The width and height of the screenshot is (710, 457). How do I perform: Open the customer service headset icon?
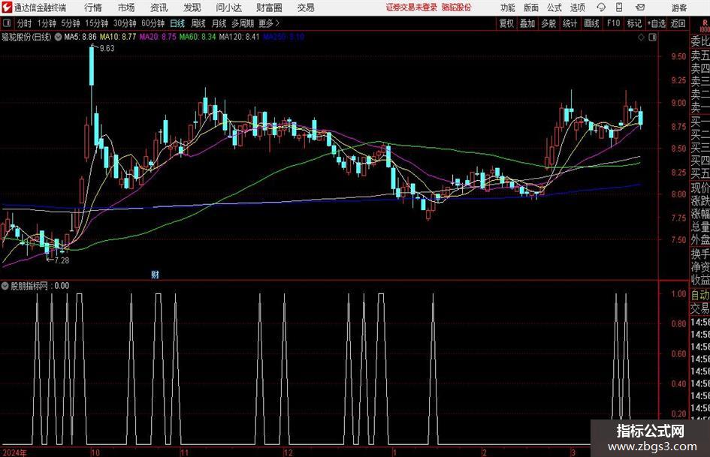(601, 8)
